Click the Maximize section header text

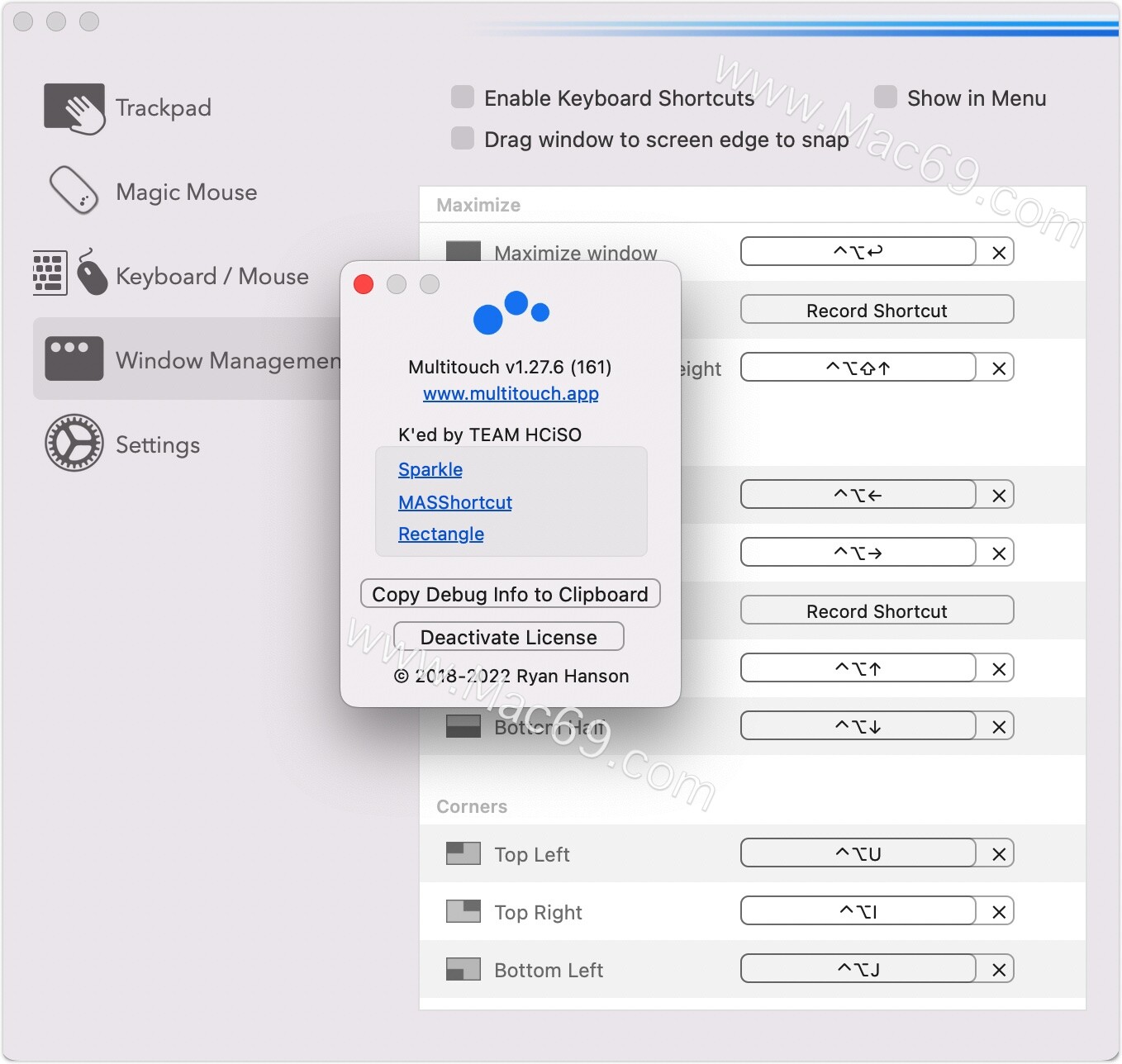tap(478, 205)
